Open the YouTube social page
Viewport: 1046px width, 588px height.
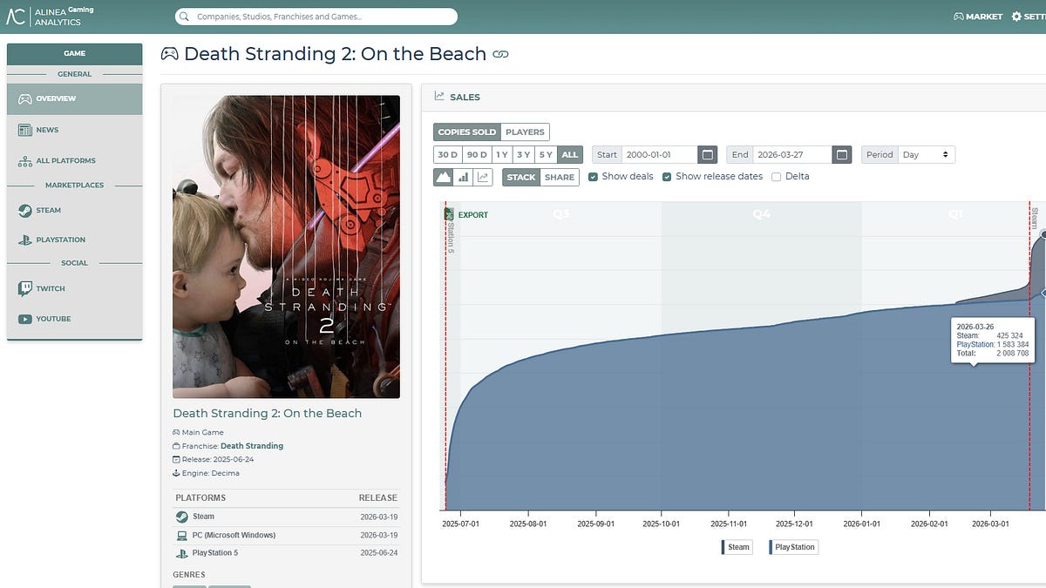click(x=74, y=319)
